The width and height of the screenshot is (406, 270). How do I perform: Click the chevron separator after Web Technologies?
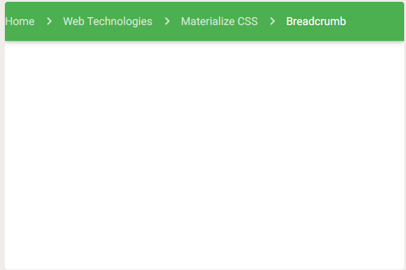point(168,21)
